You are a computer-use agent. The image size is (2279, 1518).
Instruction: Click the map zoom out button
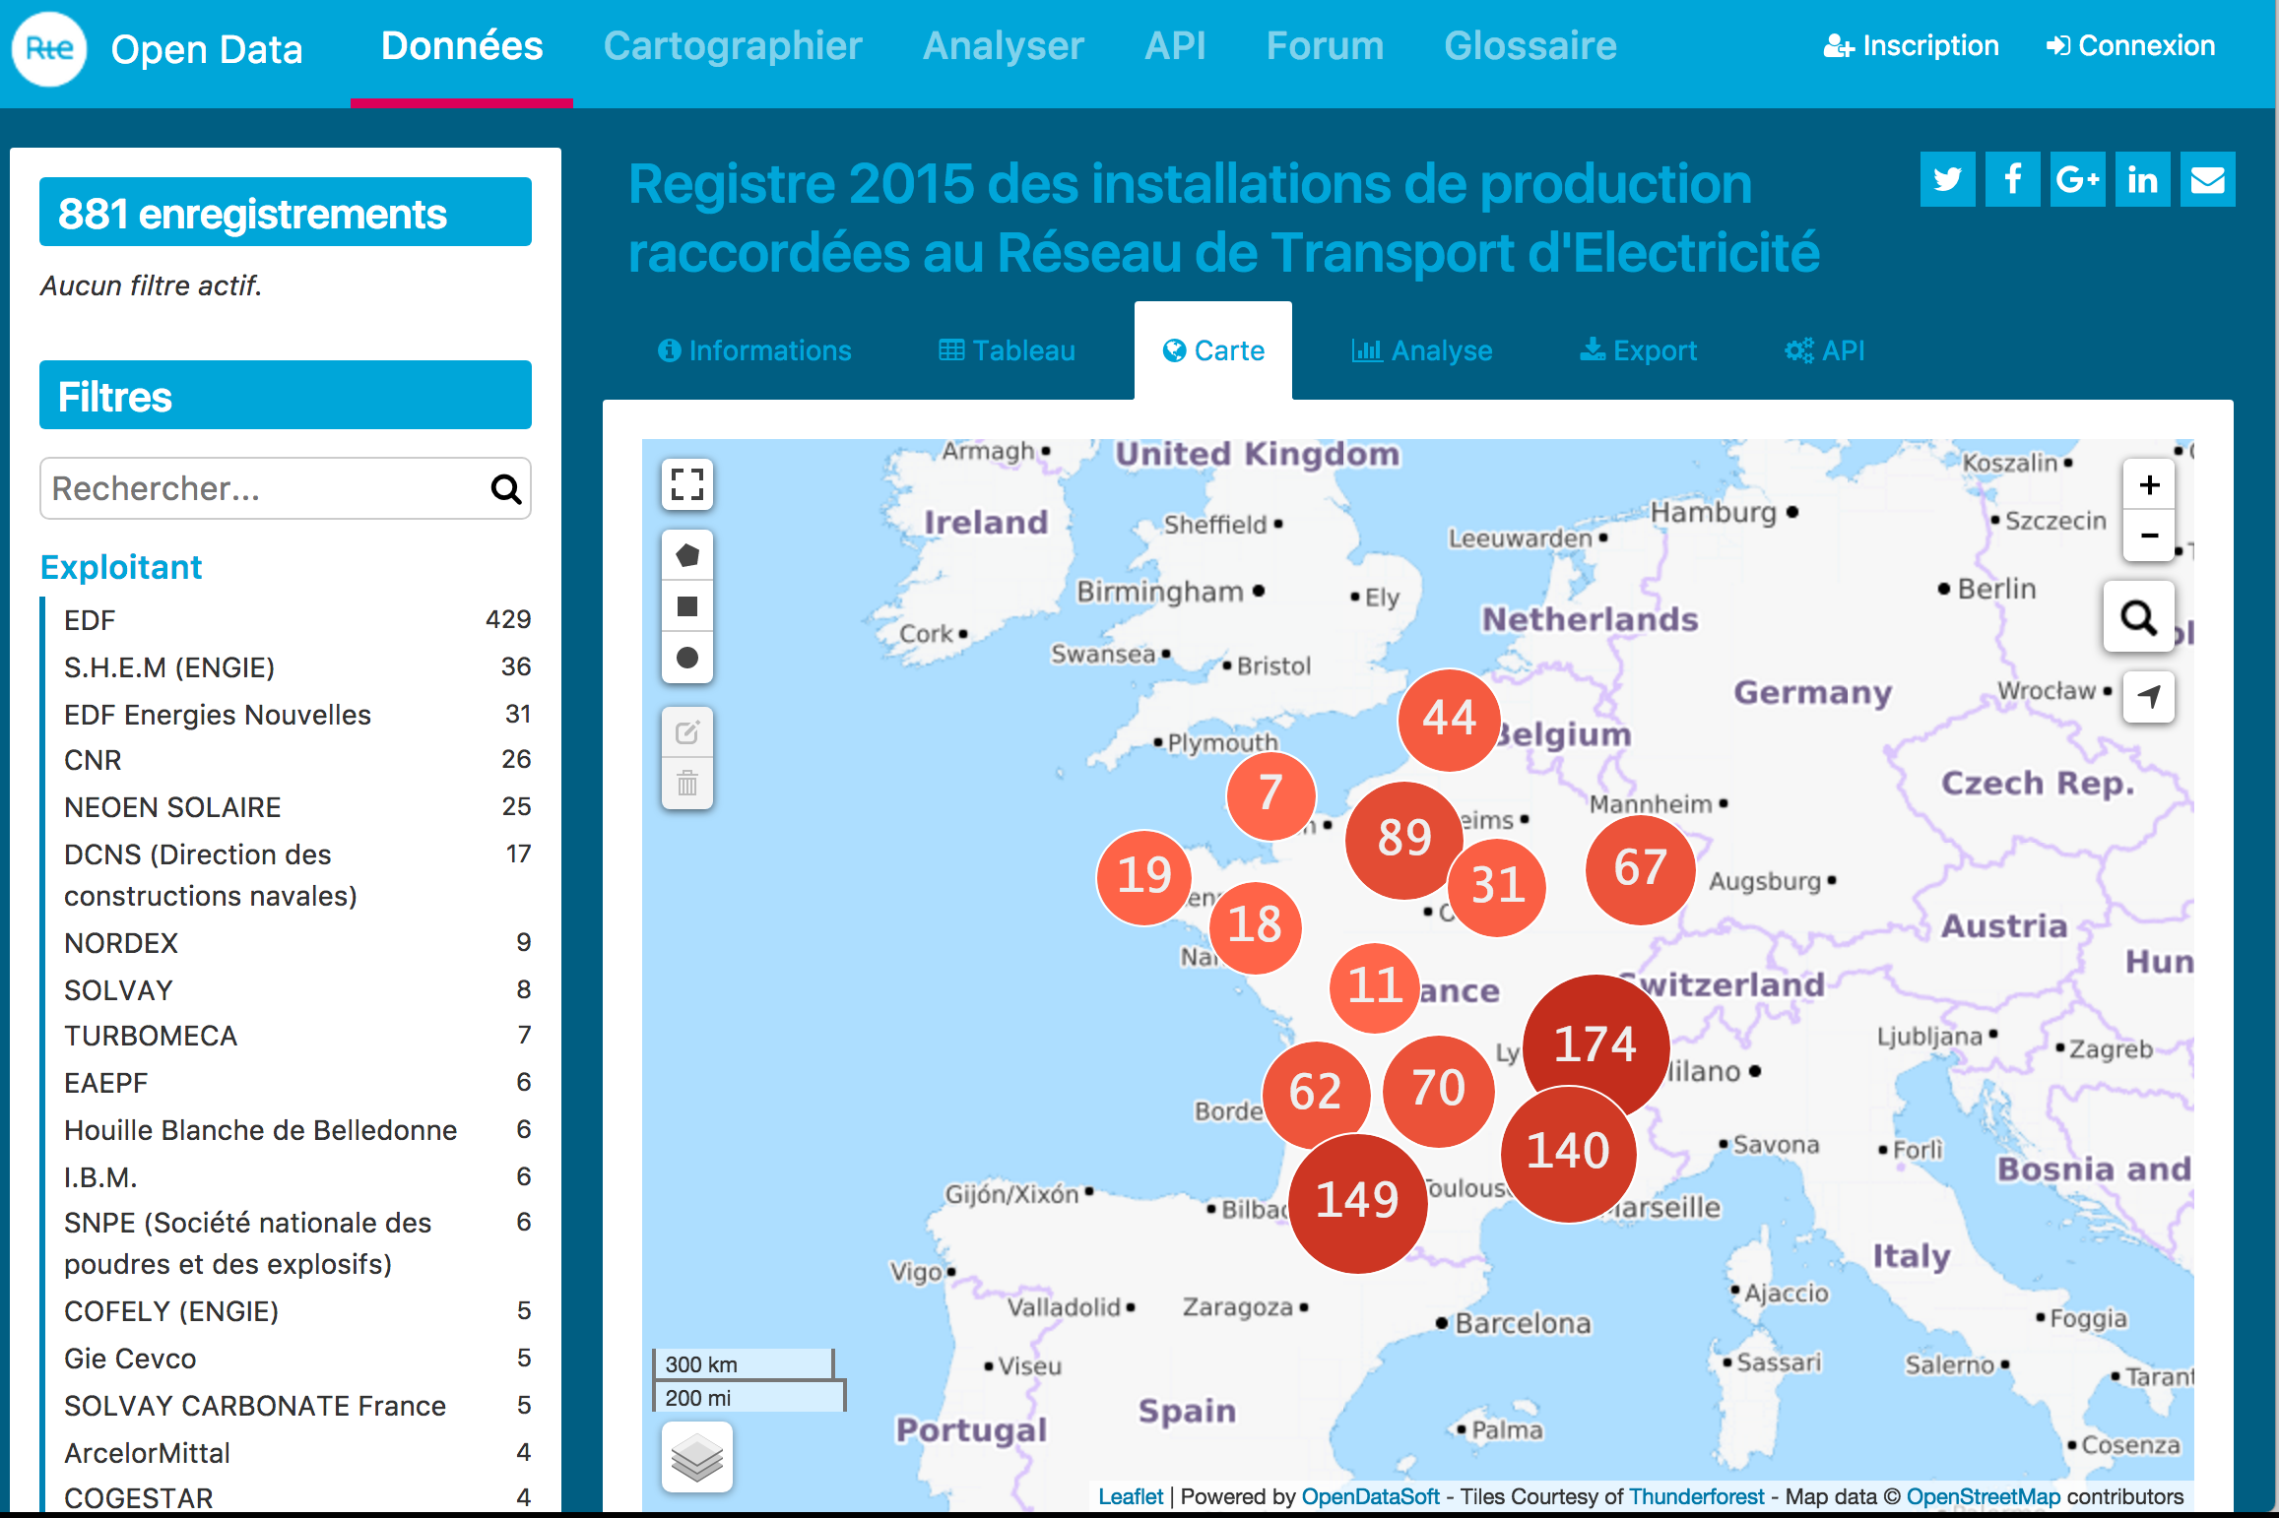(x=2149, y=536)
